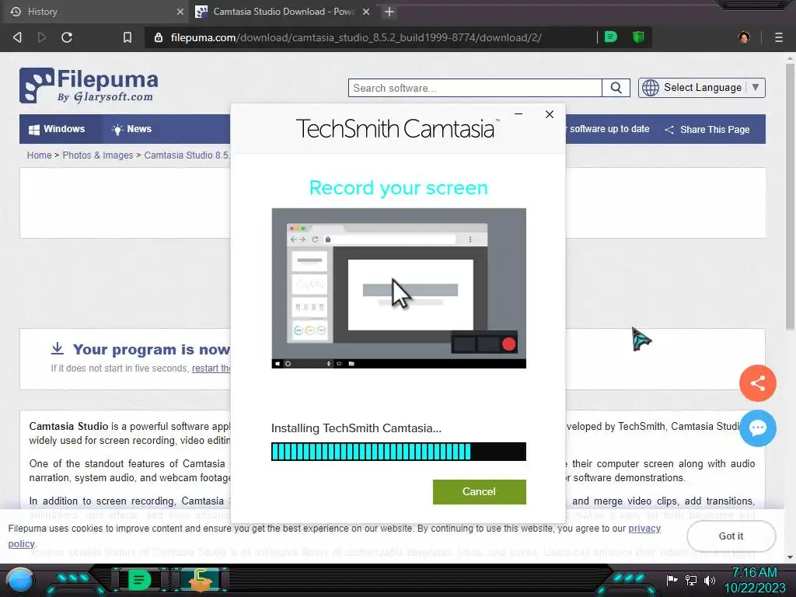Click the Filepuma logo
Image resolution: width=796 pixels, height=597 pixels.
point(89,86)
